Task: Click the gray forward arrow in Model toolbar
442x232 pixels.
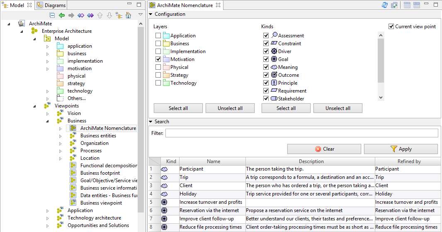Action: 71,15
